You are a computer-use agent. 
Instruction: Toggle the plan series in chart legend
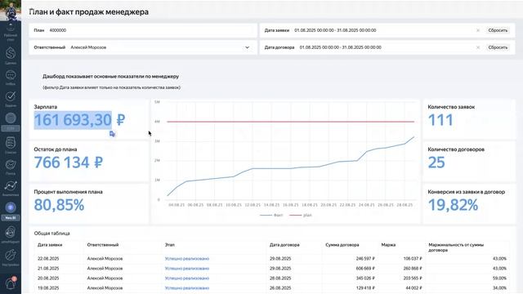point(301,216)
